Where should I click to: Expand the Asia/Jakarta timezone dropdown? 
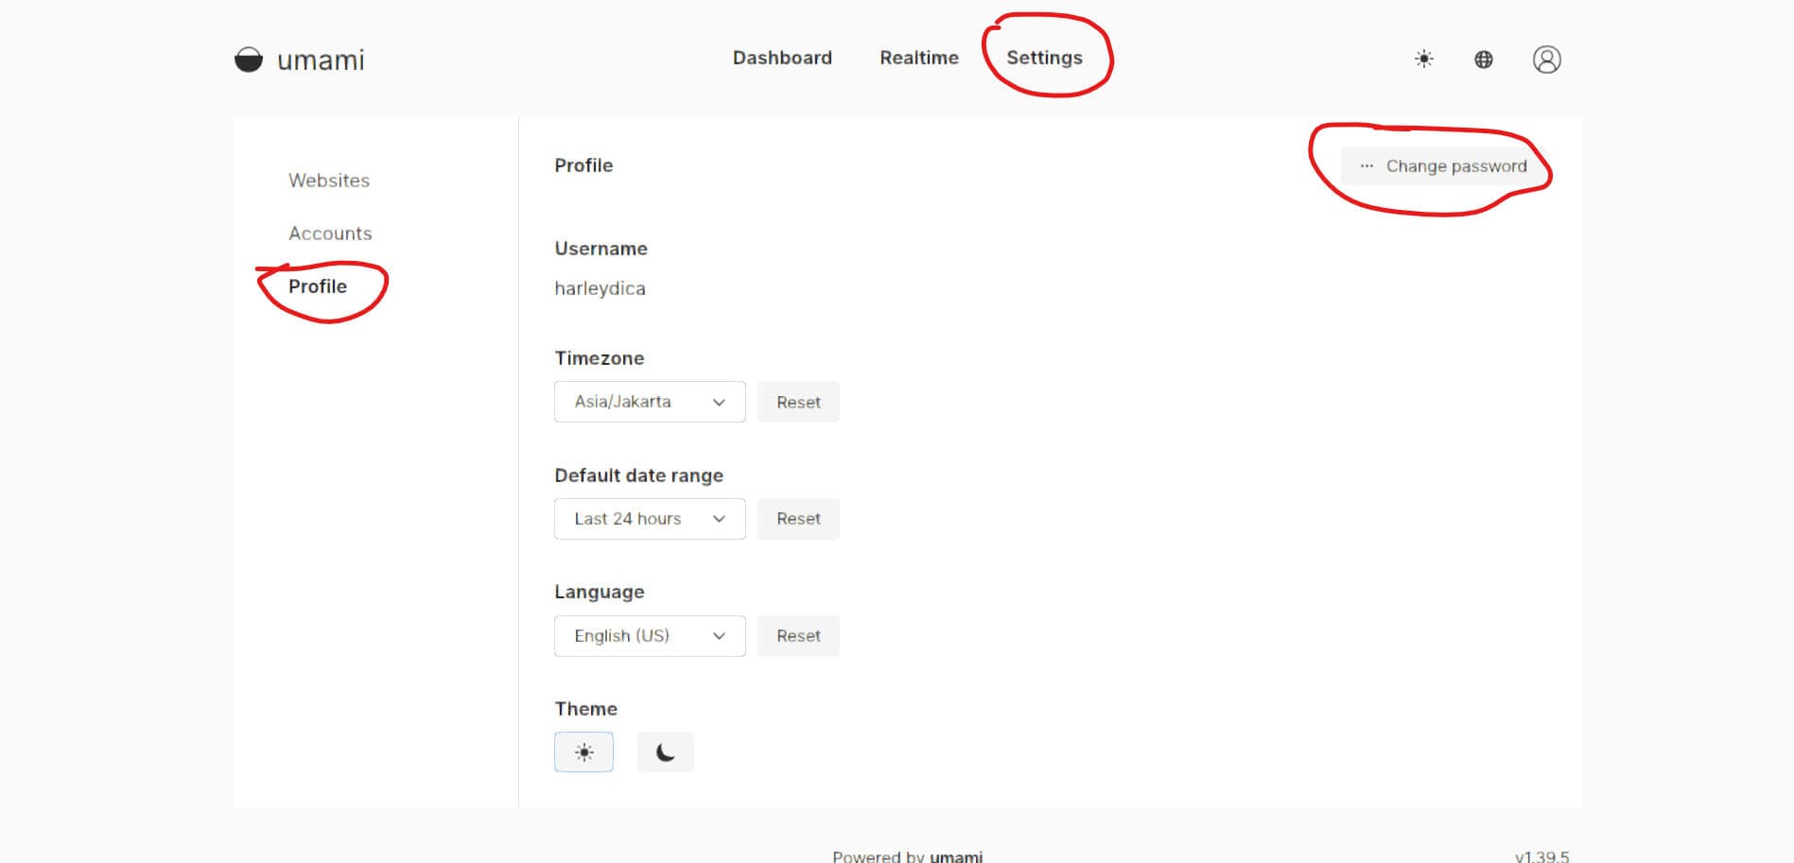pyautogui.click(x=650, y=402)
